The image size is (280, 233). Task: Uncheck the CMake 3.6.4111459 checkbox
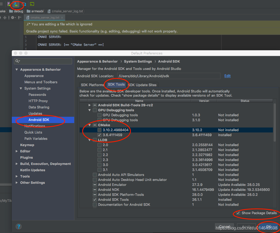click(x=99, y=135)
